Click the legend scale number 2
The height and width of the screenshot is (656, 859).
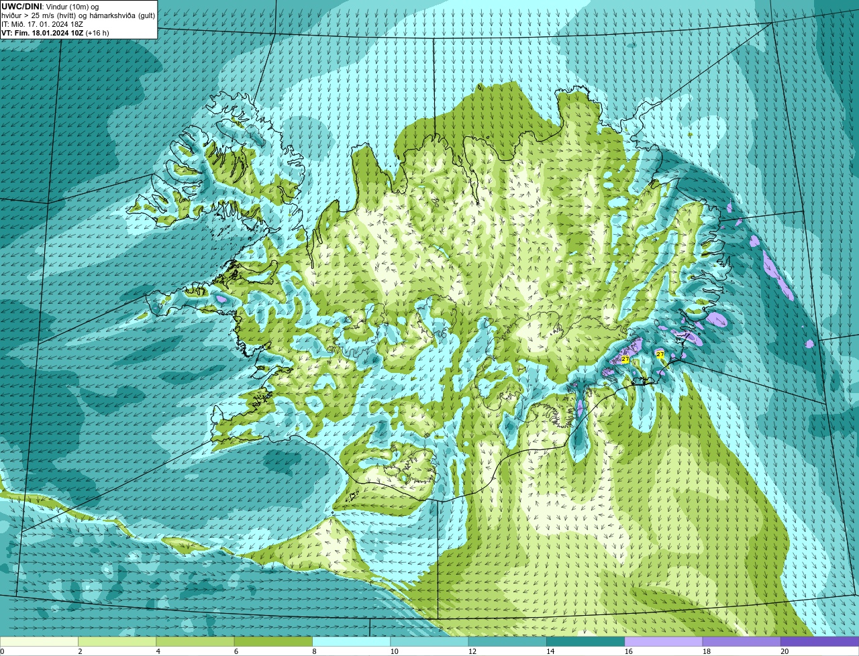tap(80, 651)
